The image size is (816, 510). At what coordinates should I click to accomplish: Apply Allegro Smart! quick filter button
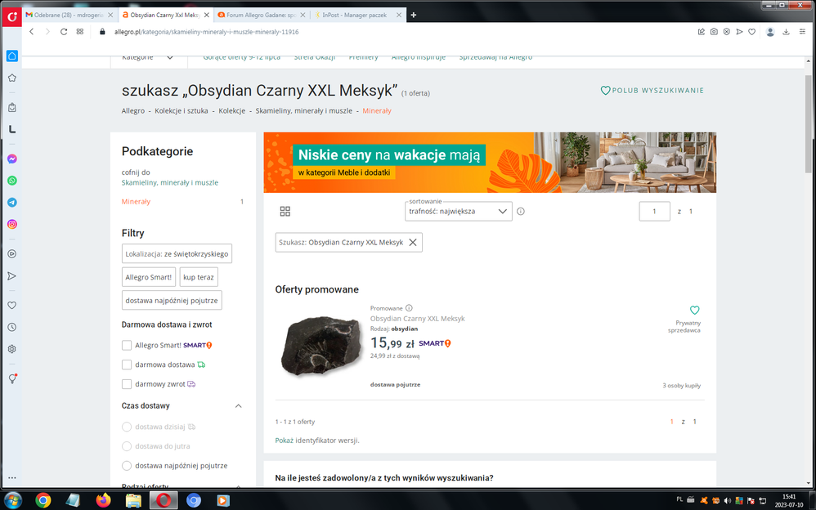coord(149,277)
